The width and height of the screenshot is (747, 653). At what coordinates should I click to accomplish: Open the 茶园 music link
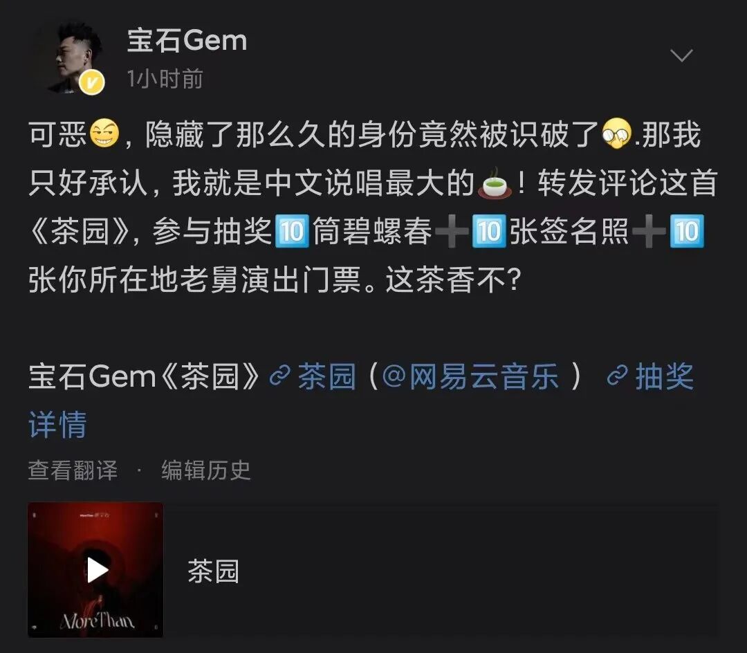pyautogui.click(x=326, y=376)
